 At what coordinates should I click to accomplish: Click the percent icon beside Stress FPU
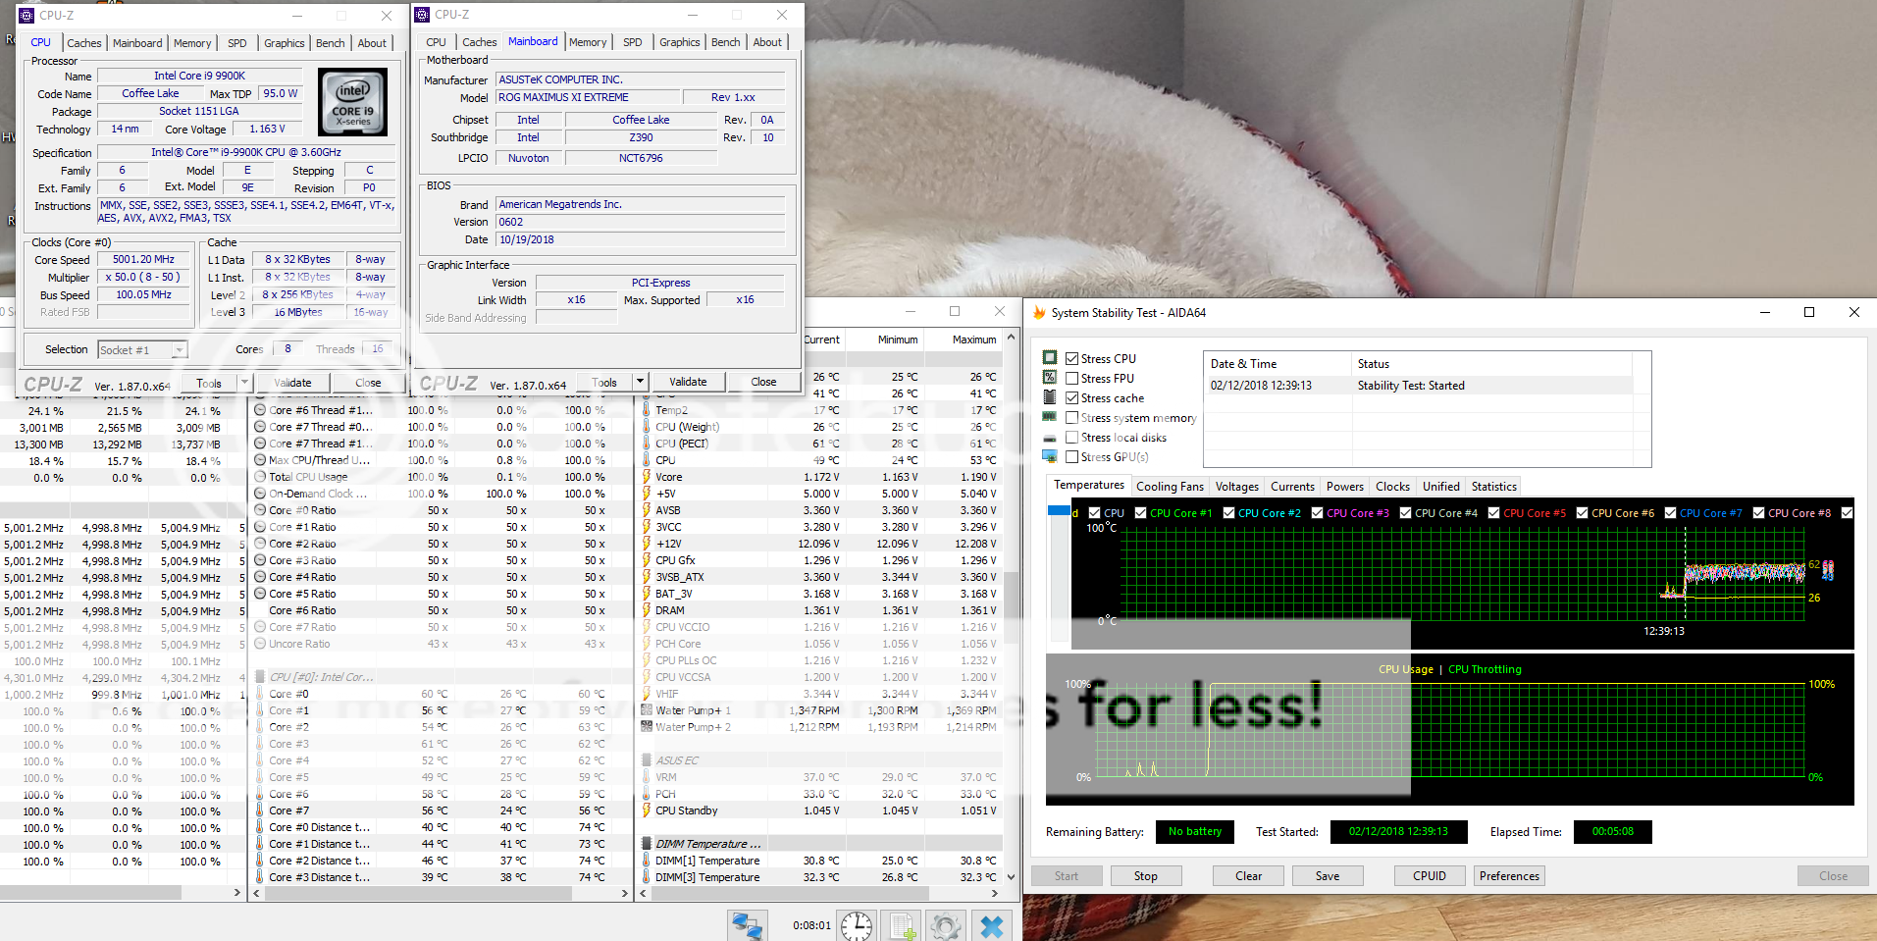pyautogui.click(x=1050, y=378)
